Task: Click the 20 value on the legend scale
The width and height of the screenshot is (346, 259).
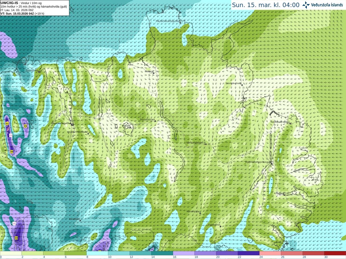Action: point(218,257)
